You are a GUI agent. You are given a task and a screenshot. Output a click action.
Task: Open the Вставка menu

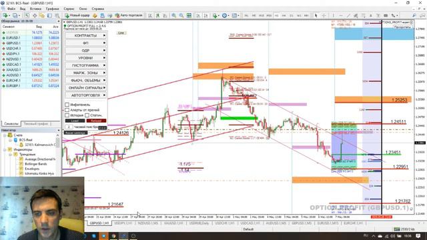[35, 9]
